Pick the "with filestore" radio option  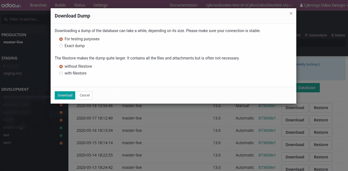(x=61, y=73)
